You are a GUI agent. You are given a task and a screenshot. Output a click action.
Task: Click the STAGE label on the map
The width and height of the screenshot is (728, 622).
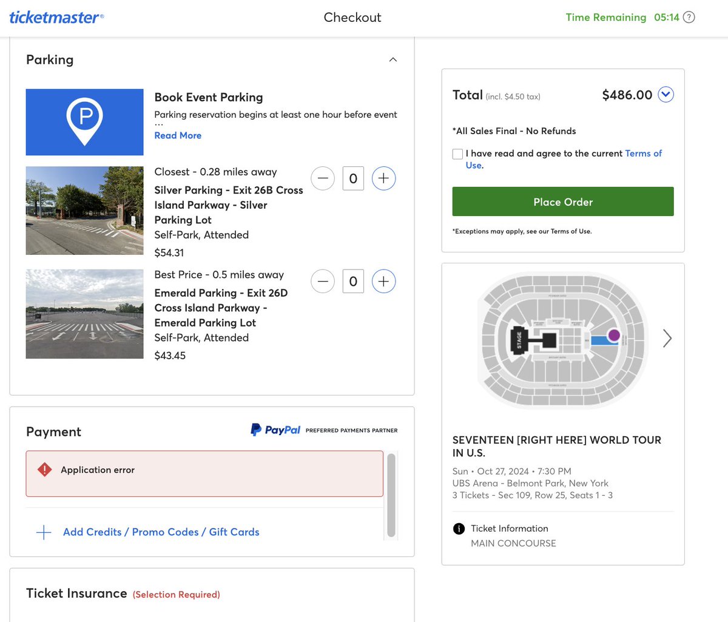click(x=519, y=339)
